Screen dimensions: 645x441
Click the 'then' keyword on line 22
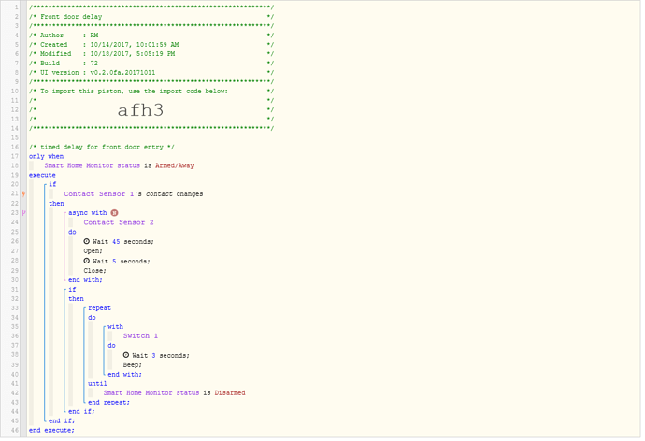56,204
